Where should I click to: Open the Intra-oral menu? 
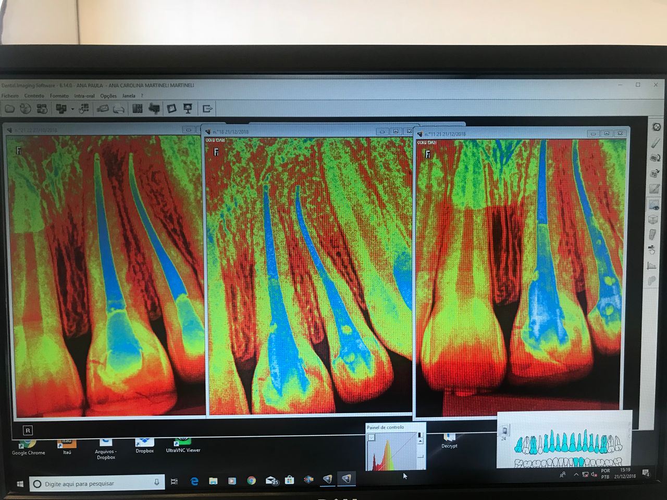[84, 96]
